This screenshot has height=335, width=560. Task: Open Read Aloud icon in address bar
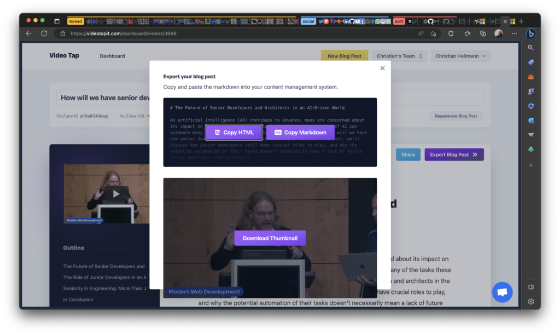coord(421,33)
